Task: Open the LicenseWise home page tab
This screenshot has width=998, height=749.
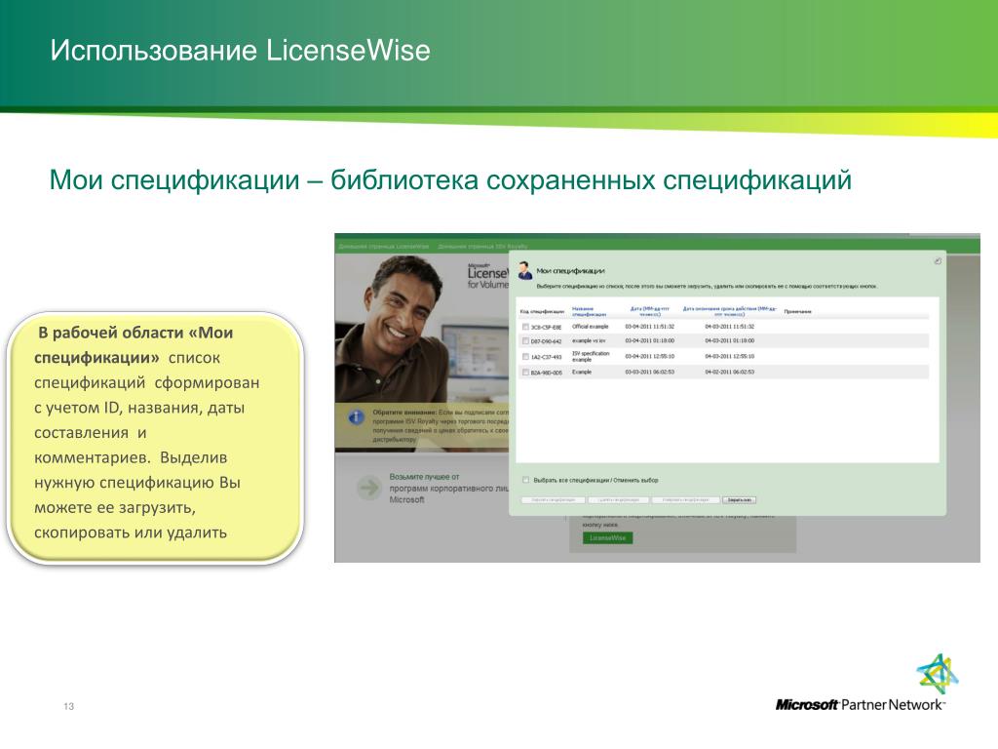Action: pyautogui.click(x=384, y=246)
